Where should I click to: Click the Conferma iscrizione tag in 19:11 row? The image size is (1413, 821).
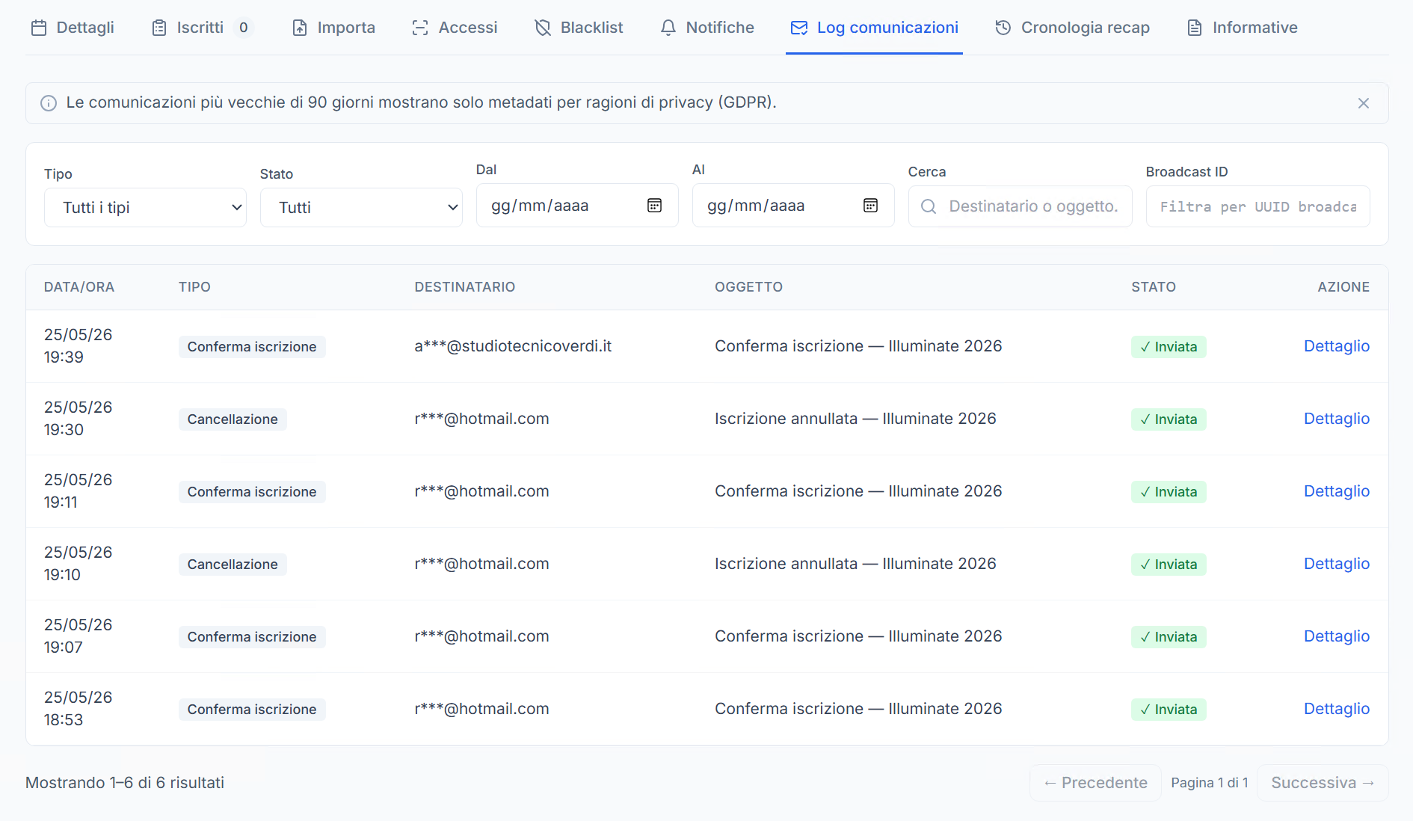click(x=252, y=492)
